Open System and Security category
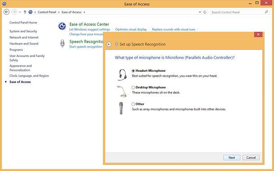 23,31
